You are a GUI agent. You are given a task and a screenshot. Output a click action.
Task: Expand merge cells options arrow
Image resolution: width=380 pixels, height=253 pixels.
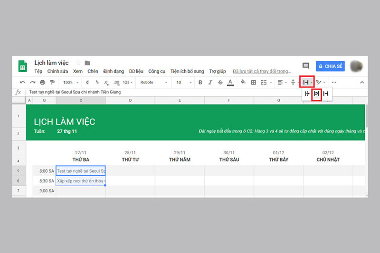pos(271,83)
